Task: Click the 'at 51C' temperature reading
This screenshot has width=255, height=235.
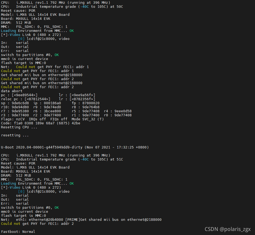Action: pyautogui.click(x=117, y=159)
